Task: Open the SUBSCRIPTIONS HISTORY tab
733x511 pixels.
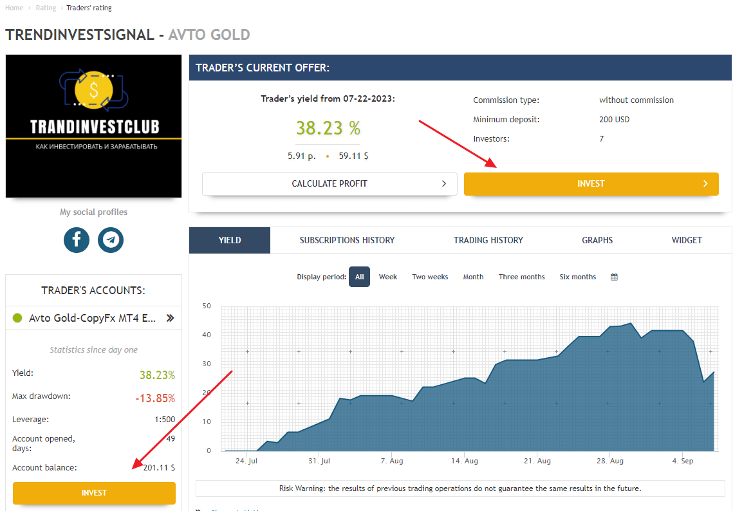Action: (x=347, y=240)
